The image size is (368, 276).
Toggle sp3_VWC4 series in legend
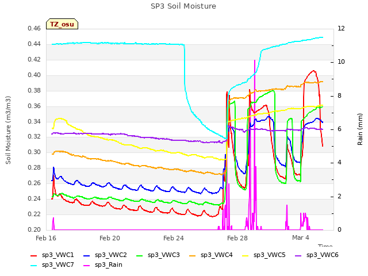click(211, 255)
